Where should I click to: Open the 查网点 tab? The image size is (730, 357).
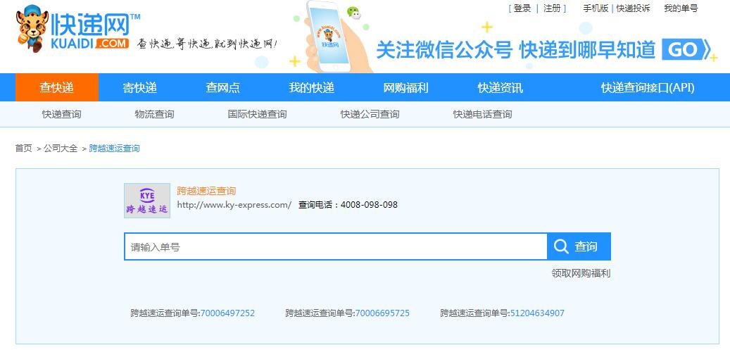click(223, 87)
